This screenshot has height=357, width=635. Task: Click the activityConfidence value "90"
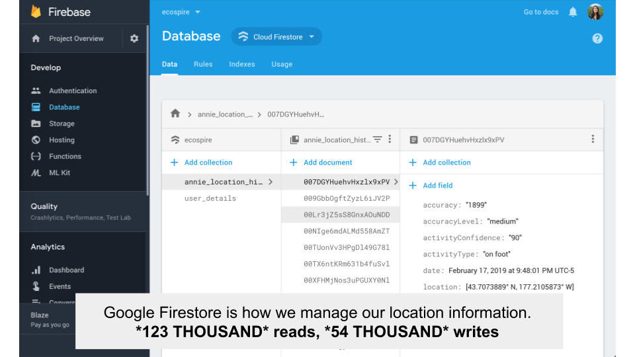(x=515, y=237)
